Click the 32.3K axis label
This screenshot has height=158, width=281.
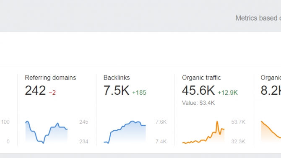pyautogui.click(x=238, y=142)
